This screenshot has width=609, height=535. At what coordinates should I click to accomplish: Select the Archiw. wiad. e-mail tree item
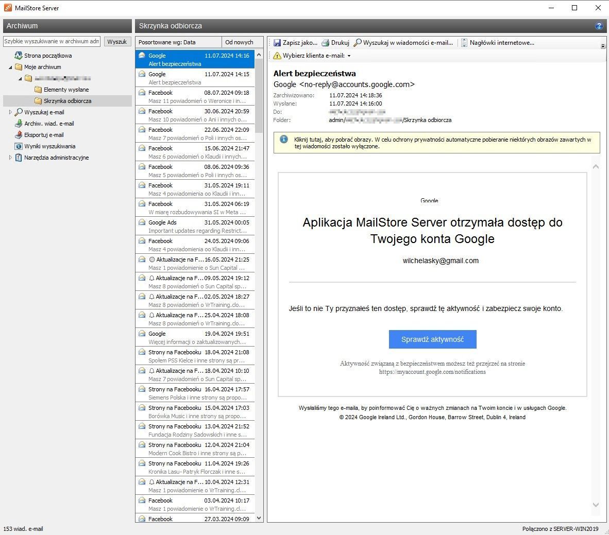point(49,124)
